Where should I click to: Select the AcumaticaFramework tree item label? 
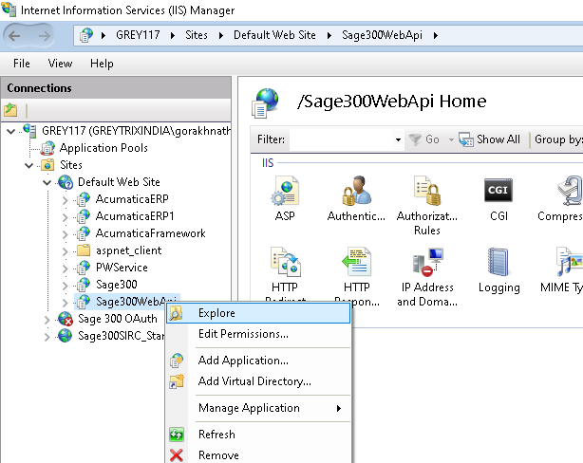151,233
